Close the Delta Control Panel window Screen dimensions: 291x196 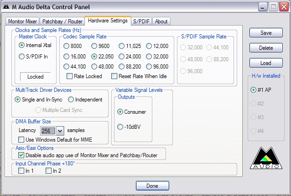click(x=284, y=7)
